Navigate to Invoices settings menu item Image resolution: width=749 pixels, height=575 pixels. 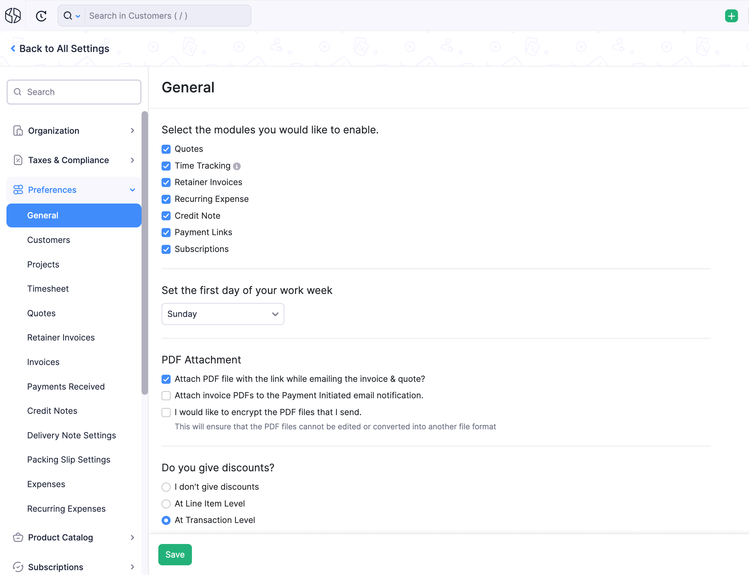43,362
